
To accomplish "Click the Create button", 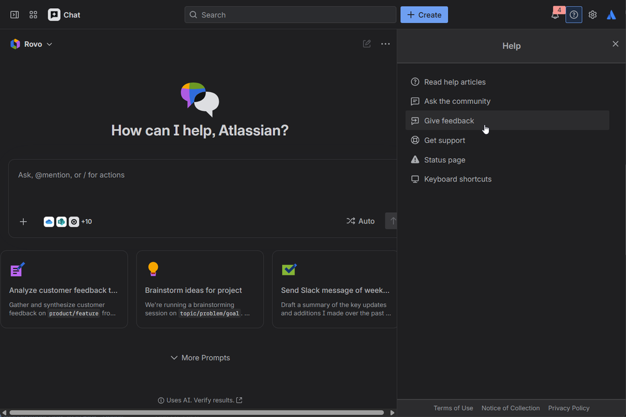I will pos(424,15).
